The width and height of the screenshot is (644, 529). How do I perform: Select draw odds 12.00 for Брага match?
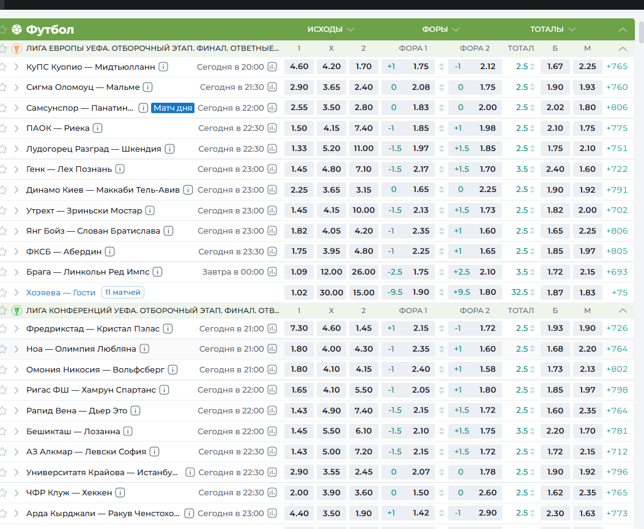(331, 272)
